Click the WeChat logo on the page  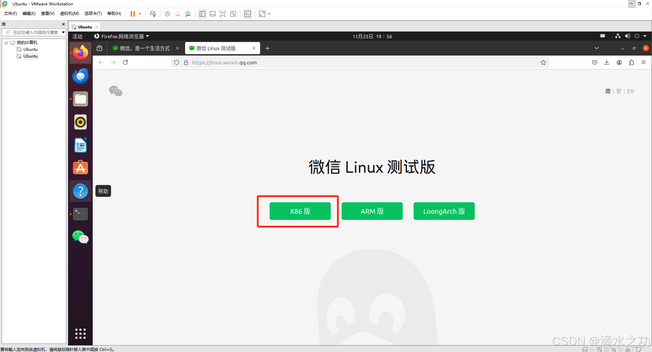tap(115, 91)
